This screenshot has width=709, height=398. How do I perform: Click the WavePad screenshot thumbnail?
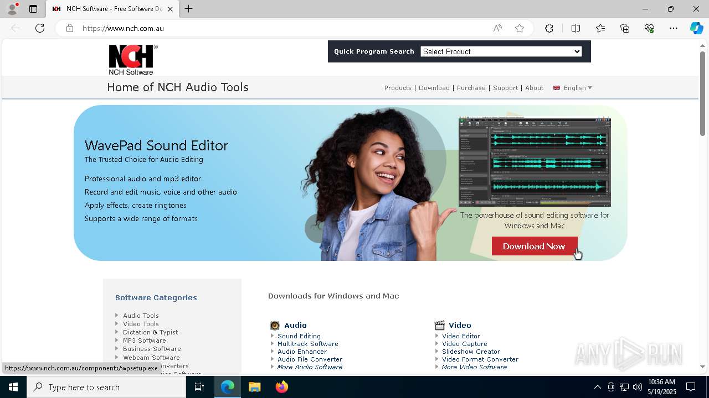[535, 161]
